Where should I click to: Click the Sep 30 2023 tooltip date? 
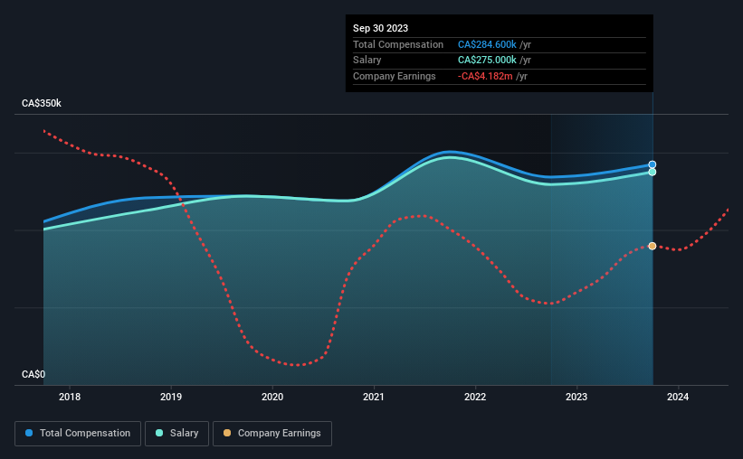click(x=380, y=28)
